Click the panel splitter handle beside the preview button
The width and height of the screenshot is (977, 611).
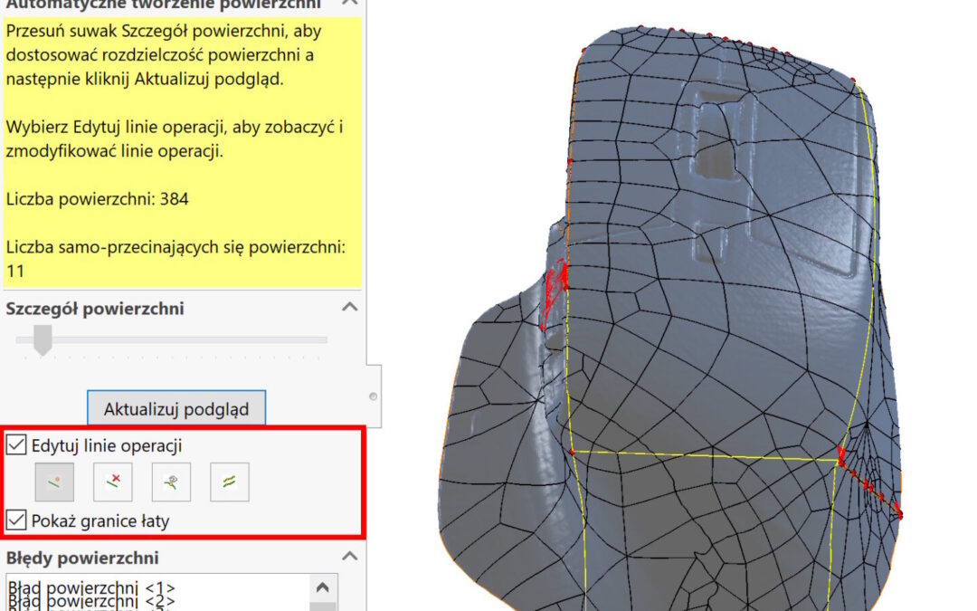pos(374,396)
